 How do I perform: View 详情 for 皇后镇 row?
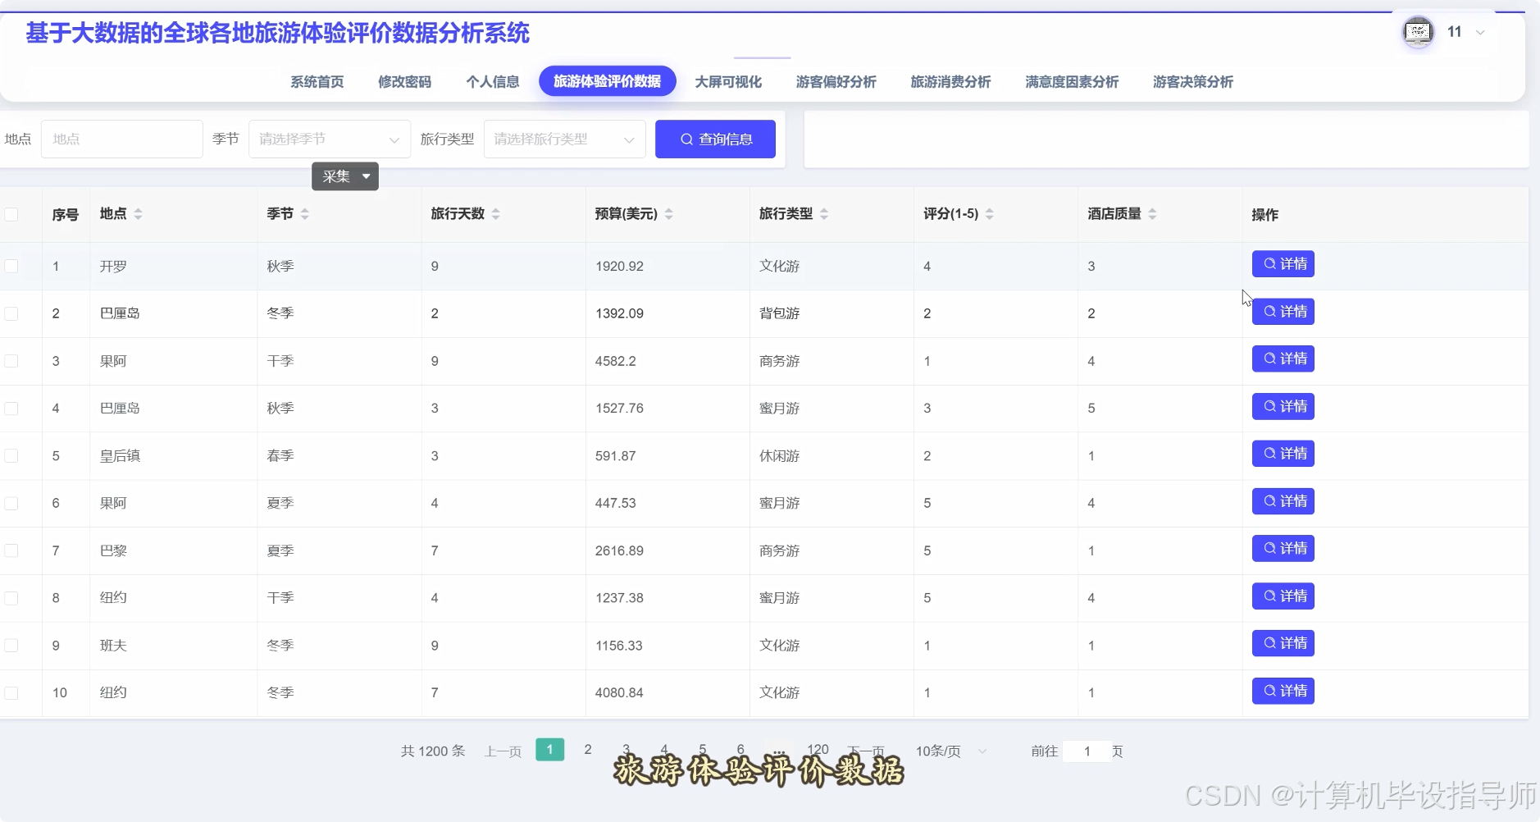point(1283,454)
